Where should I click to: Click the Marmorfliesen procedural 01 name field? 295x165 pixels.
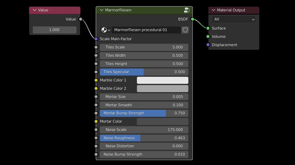click(x=146, y=30)
